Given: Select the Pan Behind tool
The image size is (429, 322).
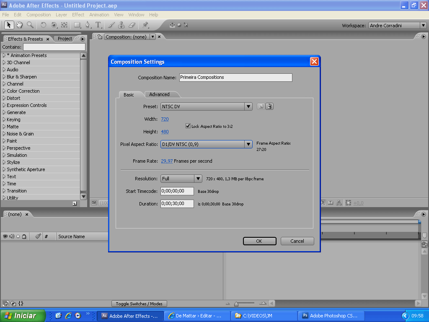Looking at the screenshot, I should point(64,25).
